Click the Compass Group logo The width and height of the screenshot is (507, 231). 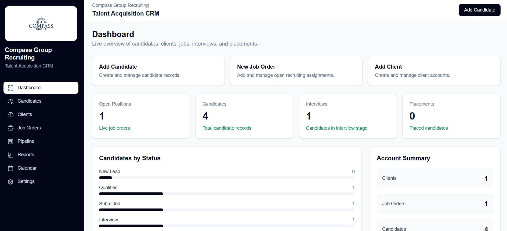coord(41,24)
